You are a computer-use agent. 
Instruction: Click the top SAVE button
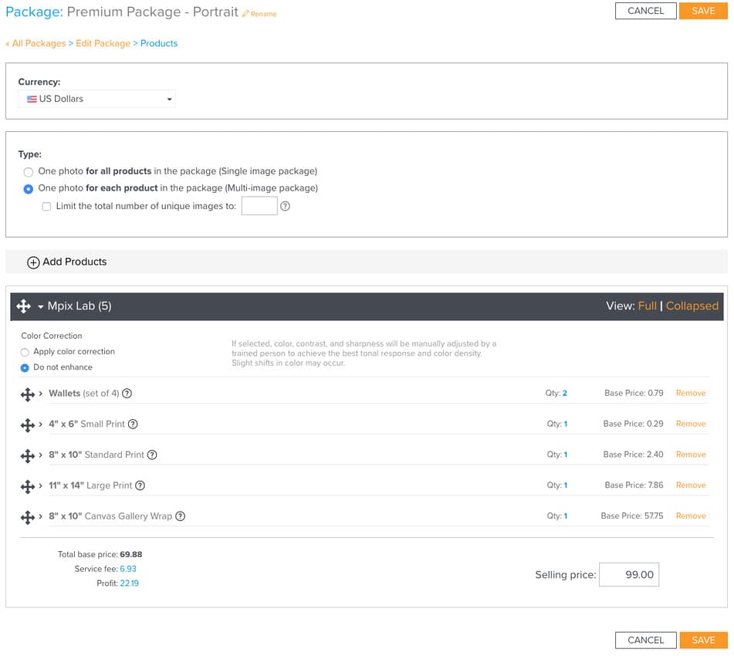click(703, 12)
